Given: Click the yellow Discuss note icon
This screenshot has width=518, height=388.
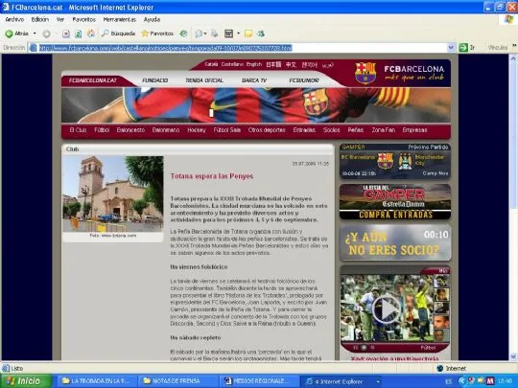Looking at the screenshot, I should [248, 34].
